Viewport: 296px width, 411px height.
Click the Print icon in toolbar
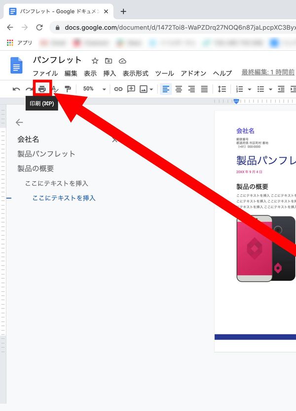pyautogui.click(x=42, y=89)
